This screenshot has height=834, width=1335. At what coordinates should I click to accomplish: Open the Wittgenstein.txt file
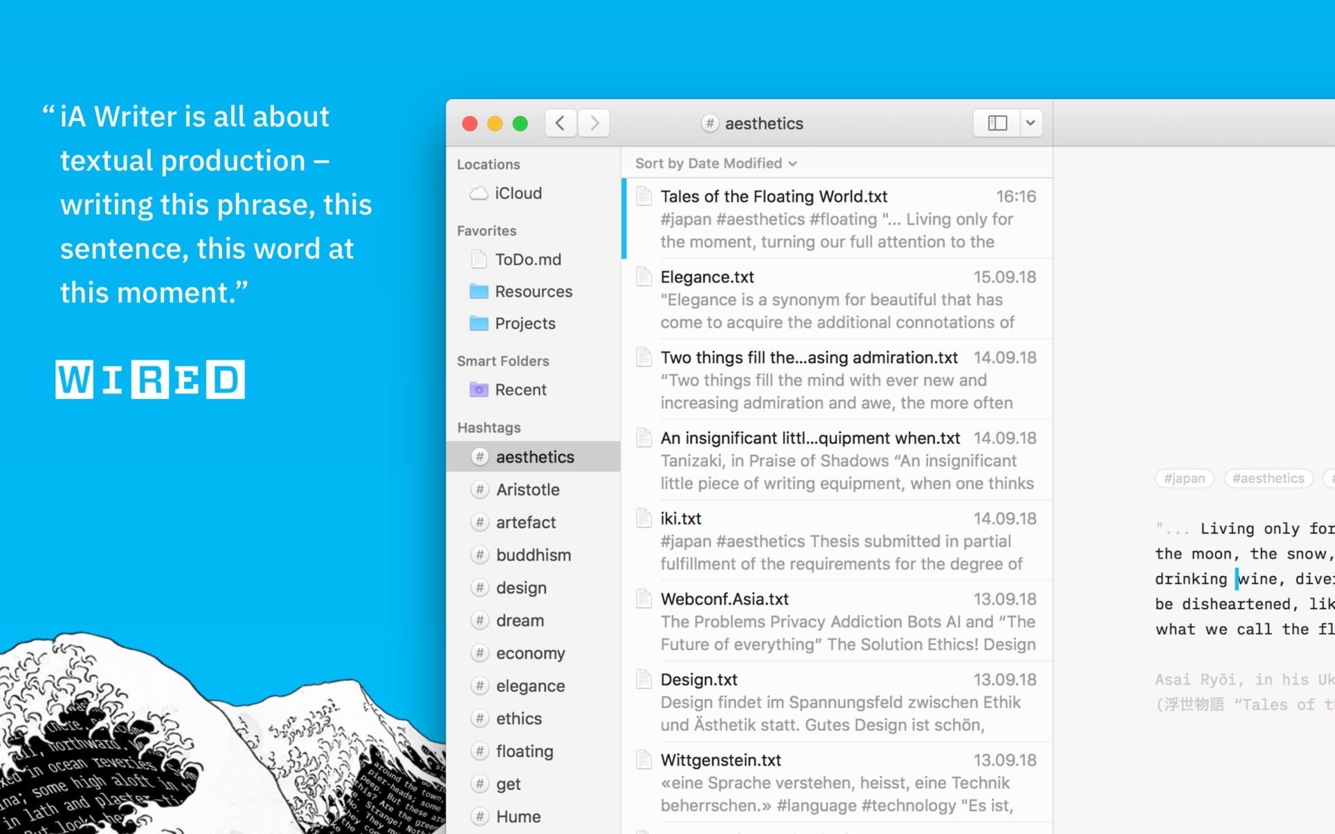click(837, 782)
